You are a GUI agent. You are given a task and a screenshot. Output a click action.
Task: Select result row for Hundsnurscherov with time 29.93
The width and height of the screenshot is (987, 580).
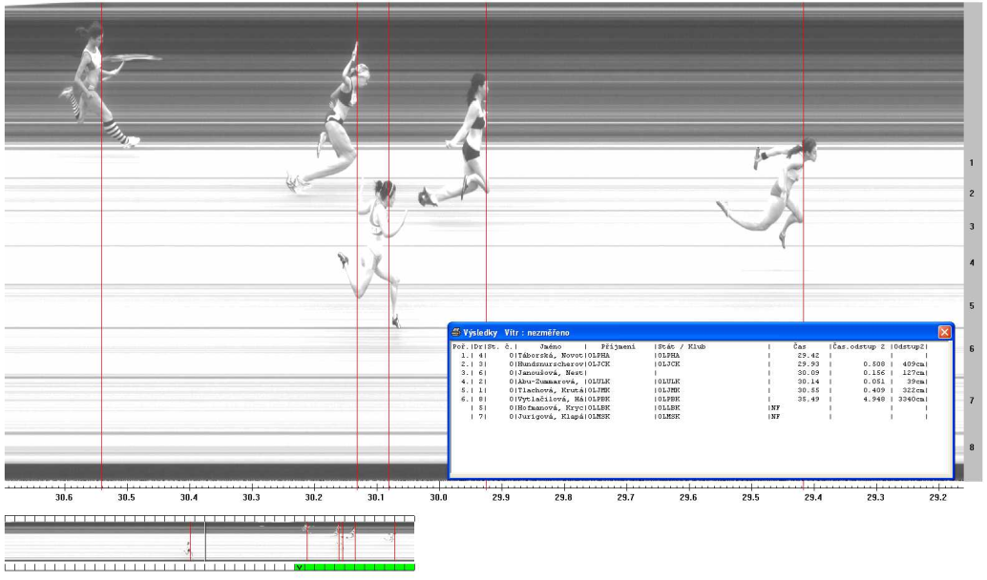690,364
